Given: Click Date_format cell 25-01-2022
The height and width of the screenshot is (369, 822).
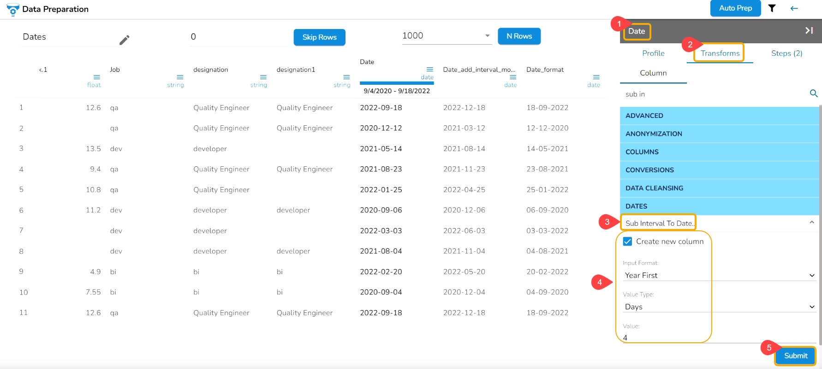Looking at the screenshot, I should point(548,190).
